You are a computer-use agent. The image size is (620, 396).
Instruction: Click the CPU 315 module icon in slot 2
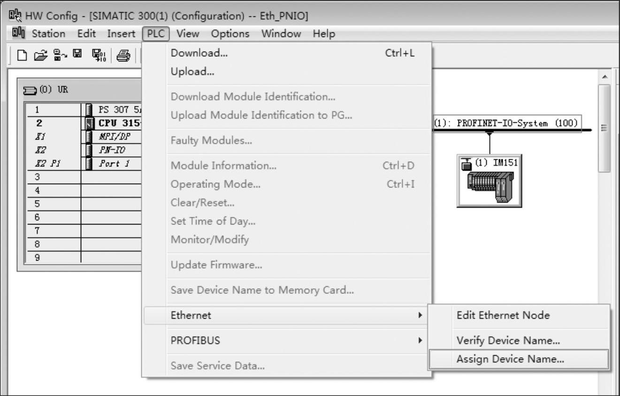[x=89, y=123]
